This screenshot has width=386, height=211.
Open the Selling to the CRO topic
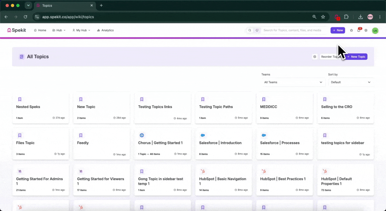point(345,108)
